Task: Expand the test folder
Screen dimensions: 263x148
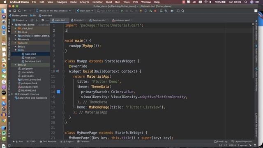Action: [x=16, y=65]
